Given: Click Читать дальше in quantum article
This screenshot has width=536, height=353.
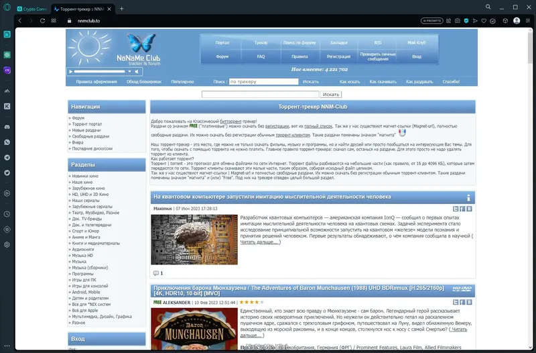Looking at the screenshot, I should tap(260, 242).
